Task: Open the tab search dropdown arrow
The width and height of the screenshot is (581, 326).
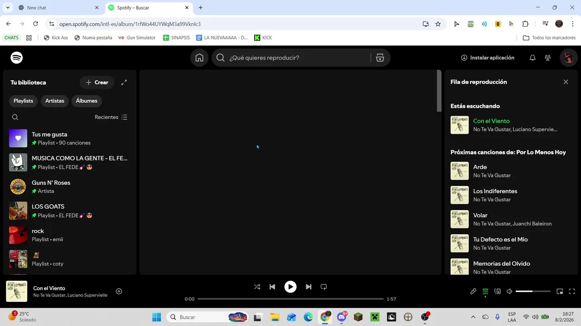Action: click(x=8, y=8)
